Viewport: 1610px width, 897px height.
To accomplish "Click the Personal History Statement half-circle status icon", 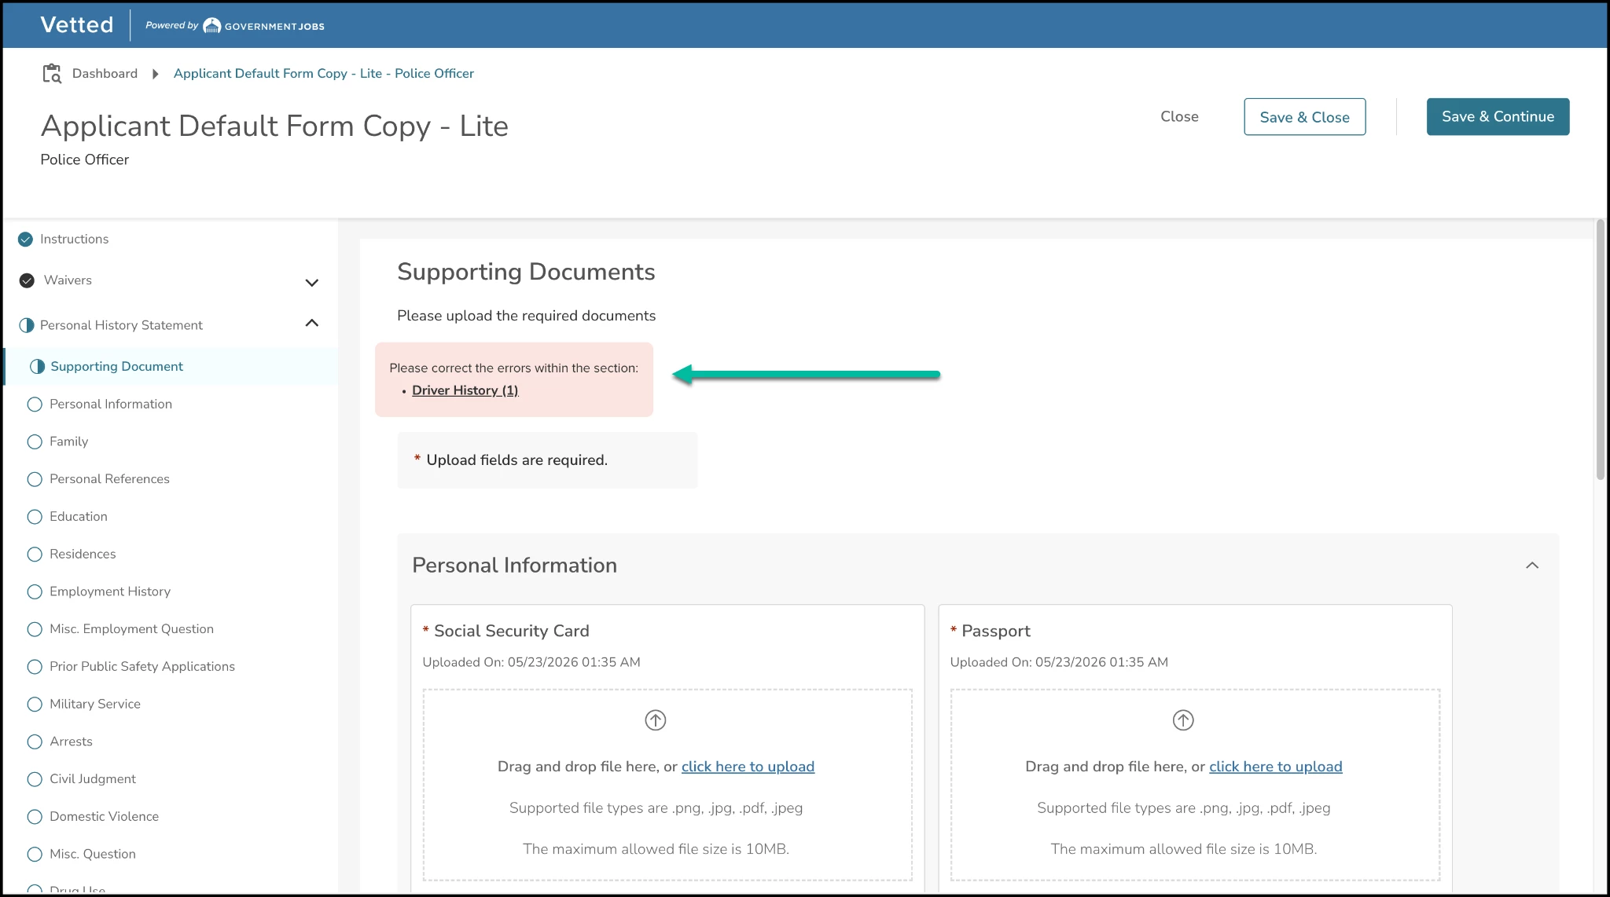I will 26,325.
